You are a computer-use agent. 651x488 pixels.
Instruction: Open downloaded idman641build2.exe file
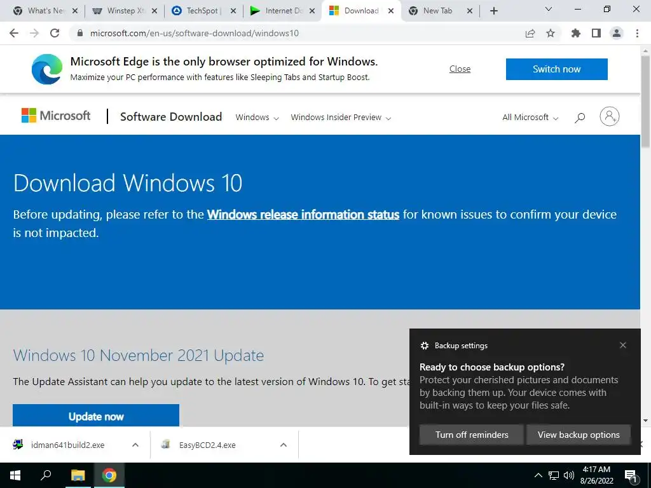pos(67,445)
